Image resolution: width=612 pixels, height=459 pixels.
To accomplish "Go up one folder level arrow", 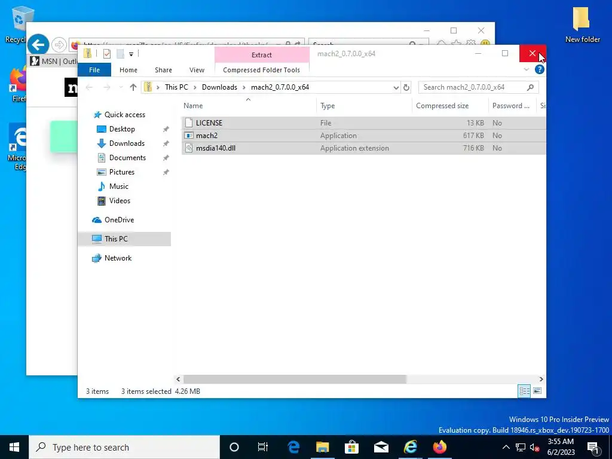I will tap(133, 87).
